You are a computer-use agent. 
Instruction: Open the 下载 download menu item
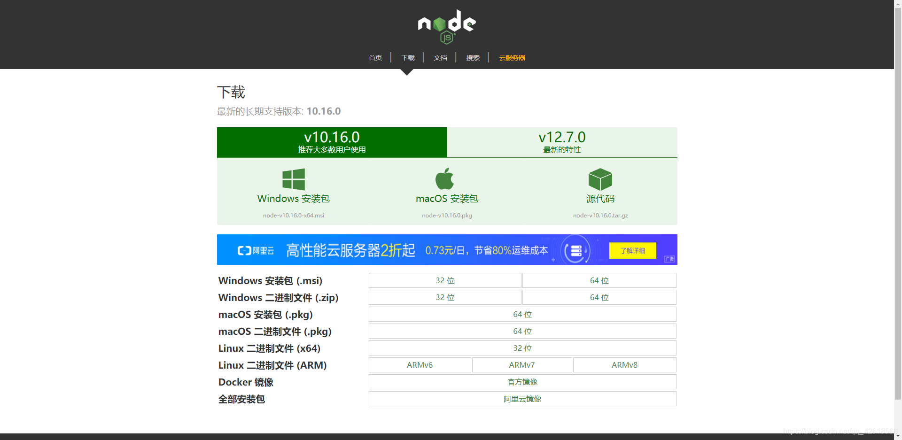click(x=408, y=58)
